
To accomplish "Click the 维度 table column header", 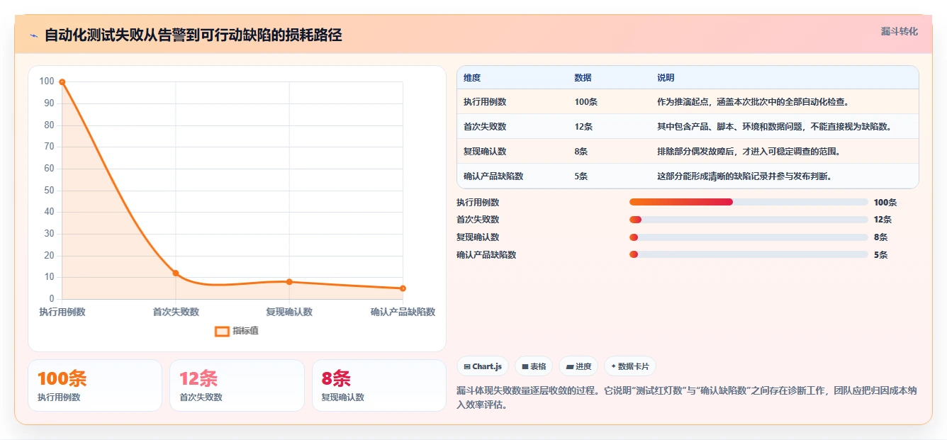I will coord(472,78).
